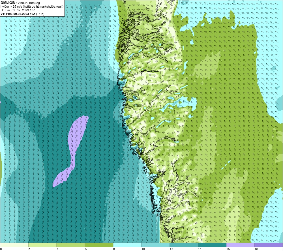Click the olive green 6–8 m/s legend swatch
Screen dimensions: 283x251
coord(99,245)
